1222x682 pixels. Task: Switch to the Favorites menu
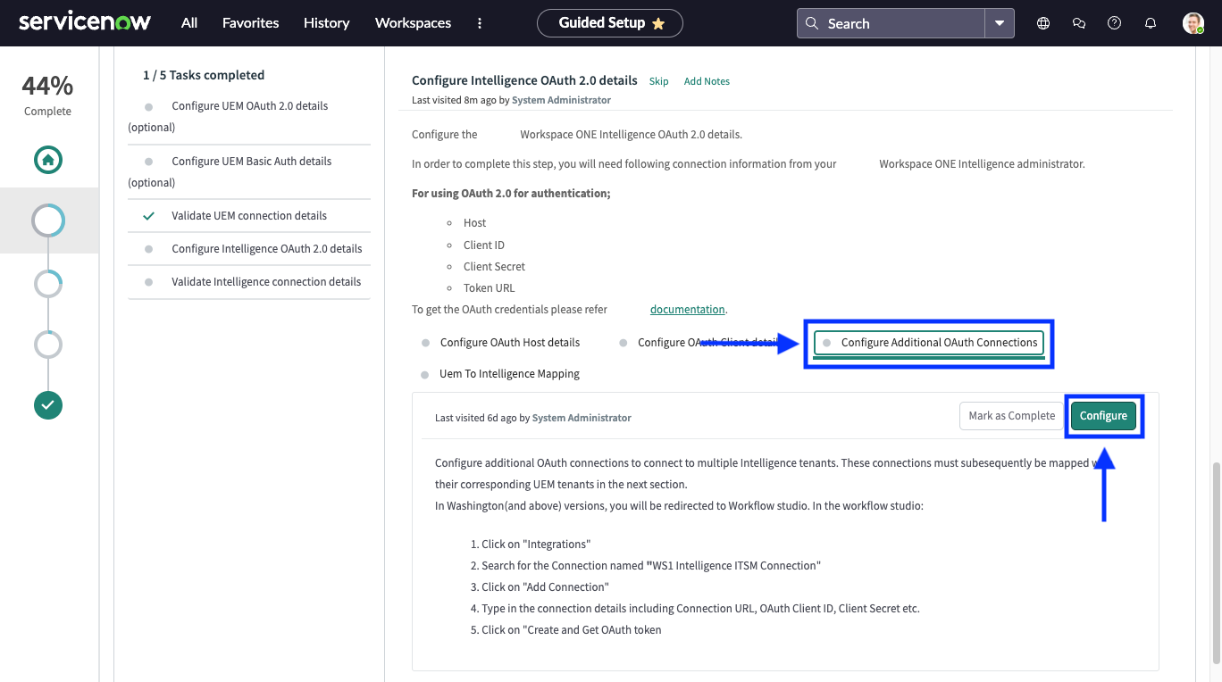250,22
